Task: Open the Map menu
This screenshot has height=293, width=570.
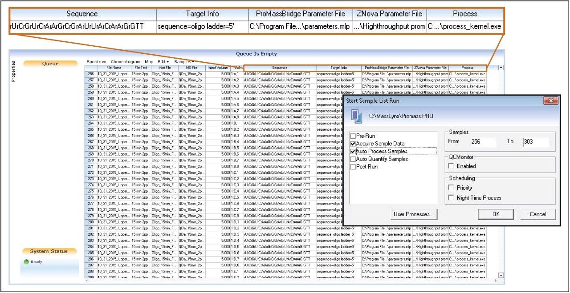Action: click(x=149, y=62)
